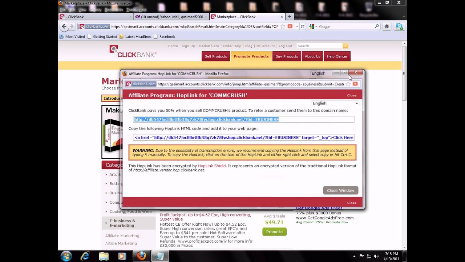
Task: Click the Close Window button
Action: tap(340, 190)
